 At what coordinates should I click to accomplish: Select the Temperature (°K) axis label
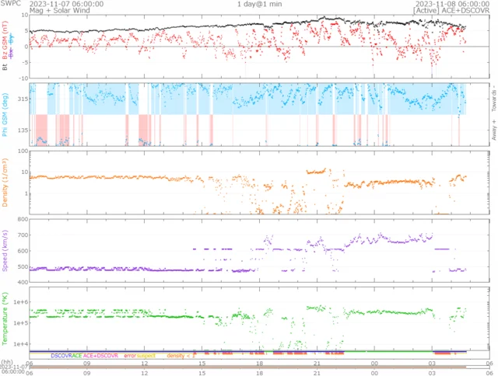pyautogui.click(x=6, y=319)
